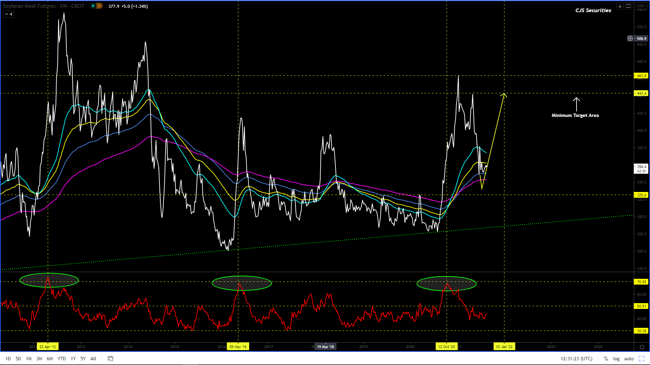
Task: Open chart settings gear at axis corner
Action: click(x=642, y=347)
